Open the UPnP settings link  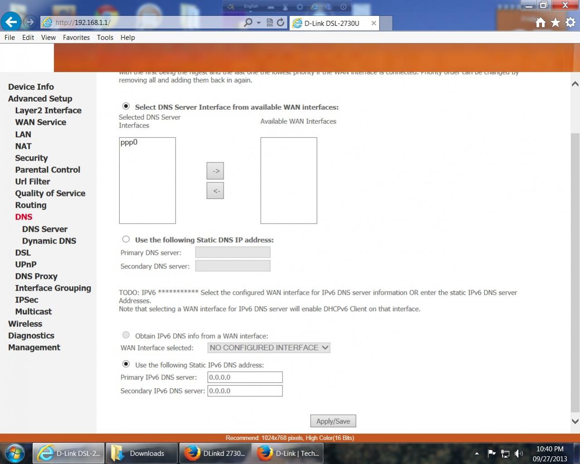point(26,265)
